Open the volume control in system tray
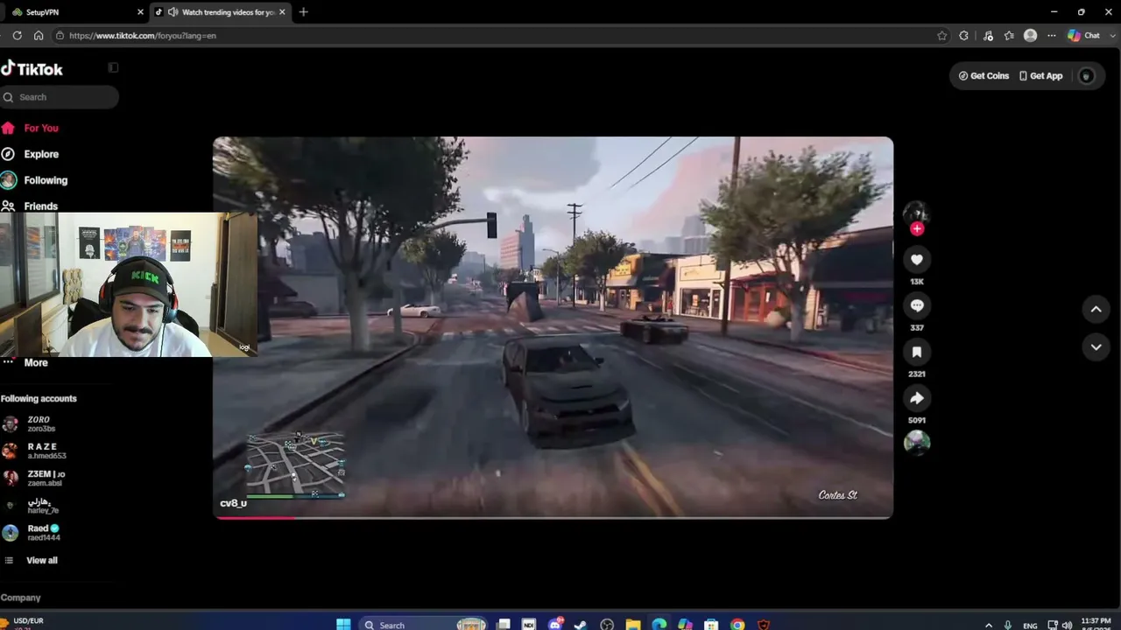 point(1067,626)
